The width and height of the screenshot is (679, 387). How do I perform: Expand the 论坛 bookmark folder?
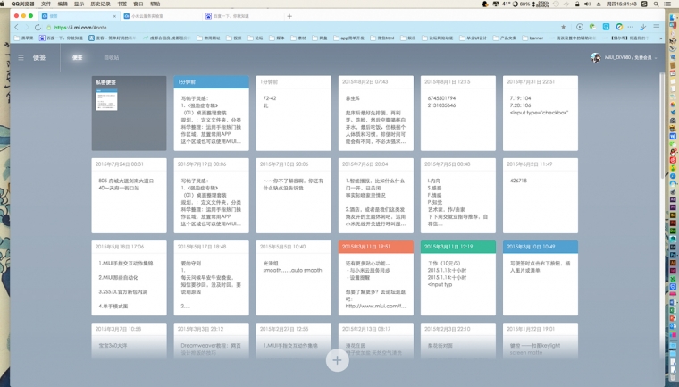[x=256, y=38]
